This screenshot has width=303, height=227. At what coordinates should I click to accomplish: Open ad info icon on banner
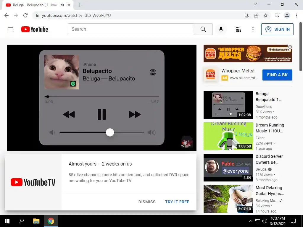coord(290,47)
